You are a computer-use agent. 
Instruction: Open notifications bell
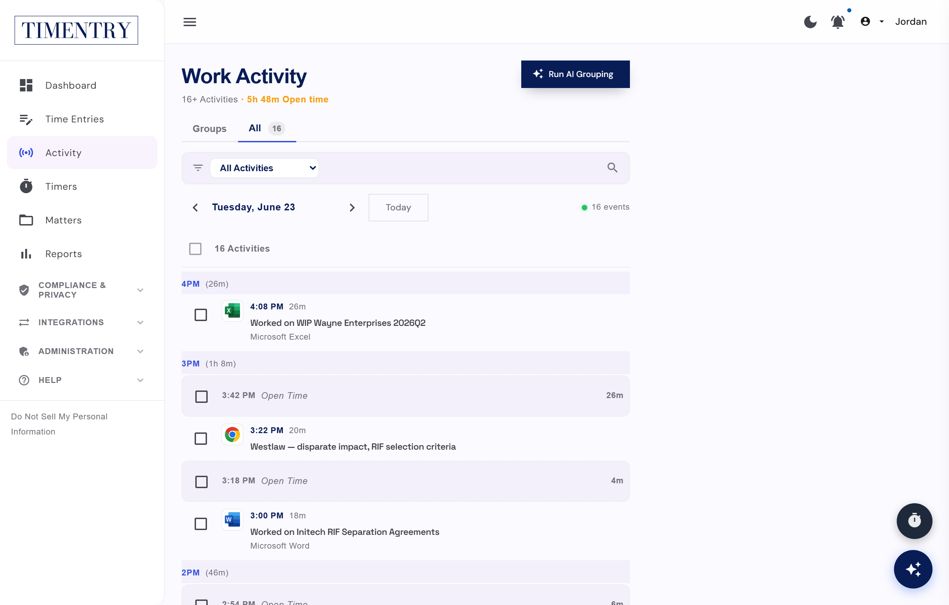pyautogui.click(x=838, y=22)
